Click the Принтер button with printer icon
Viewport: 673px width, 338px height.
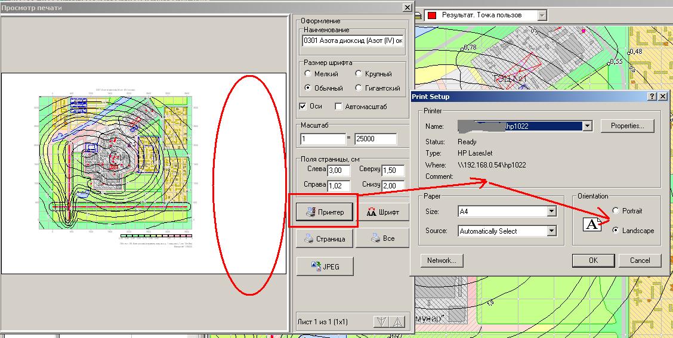(325, 212)
